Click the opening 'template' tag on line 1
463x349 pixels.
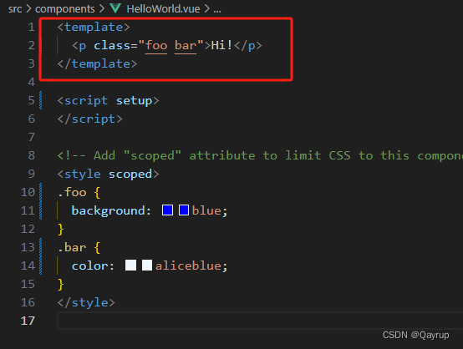point(94,28)
